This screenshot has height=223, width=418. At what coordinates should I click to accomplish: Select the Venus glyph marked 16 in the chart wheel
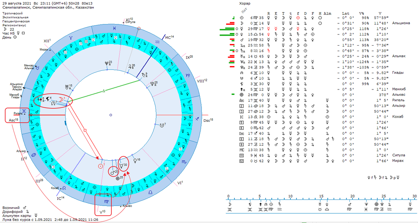click(135, 161)
